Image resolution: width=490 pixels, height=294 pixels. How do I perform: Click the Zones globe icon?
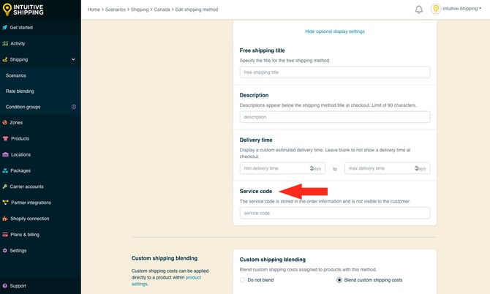coord(4,122)
